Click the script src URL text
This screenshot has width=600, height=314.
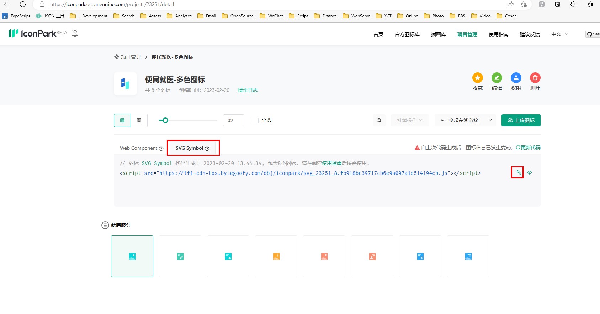(x=303, y=173)
